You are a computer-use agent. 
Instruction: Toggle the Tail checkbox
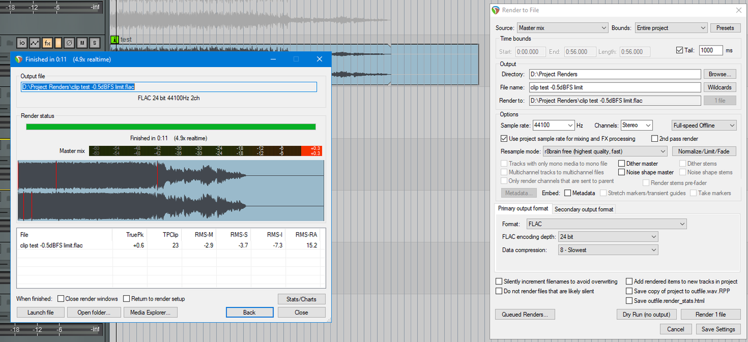click(x=679, y=51)
